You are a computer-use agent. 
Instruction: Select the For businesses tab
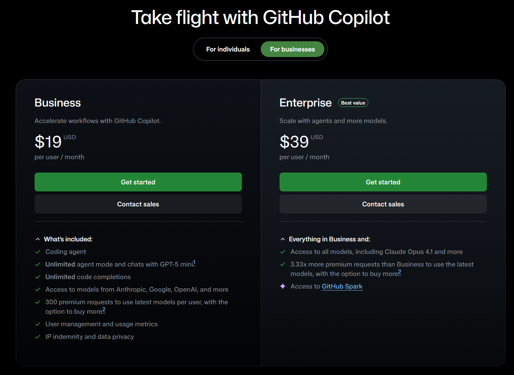(x=293, y=49)
